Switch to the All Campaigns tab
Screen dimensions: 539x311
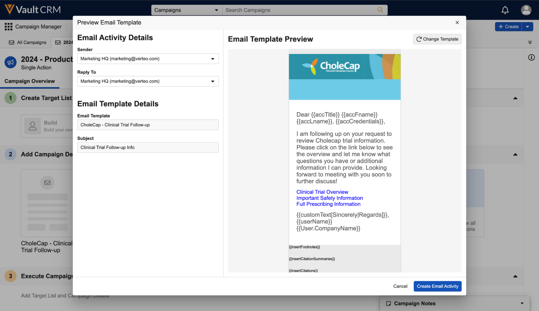(28, 42)
